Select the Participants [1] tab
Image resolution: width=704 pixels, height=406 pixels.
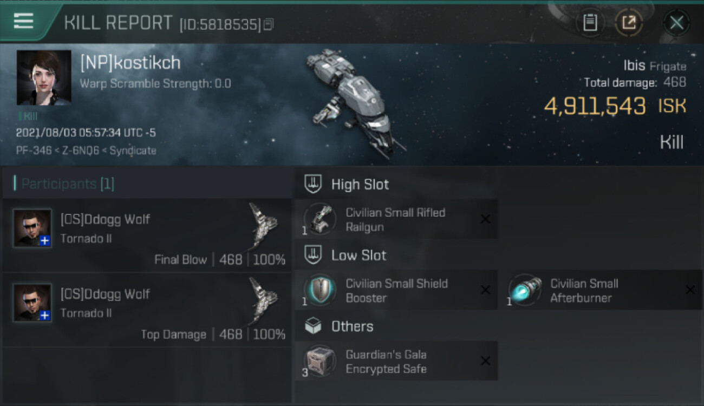[x=68, y=184]
